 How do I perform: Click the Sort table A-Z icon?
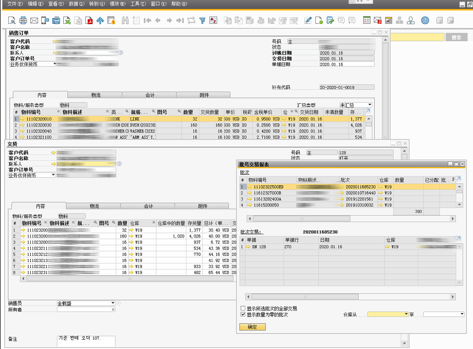click(213, 21)
